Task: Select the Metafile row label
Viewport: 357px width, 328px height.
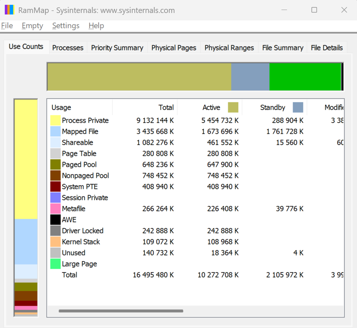Action: (x=74, y=209)
